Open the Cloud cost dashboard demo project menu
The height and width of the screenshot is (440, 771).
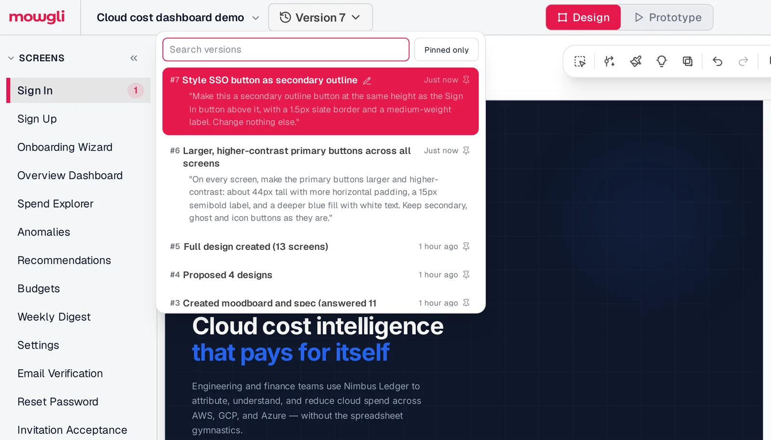(178, 17)
